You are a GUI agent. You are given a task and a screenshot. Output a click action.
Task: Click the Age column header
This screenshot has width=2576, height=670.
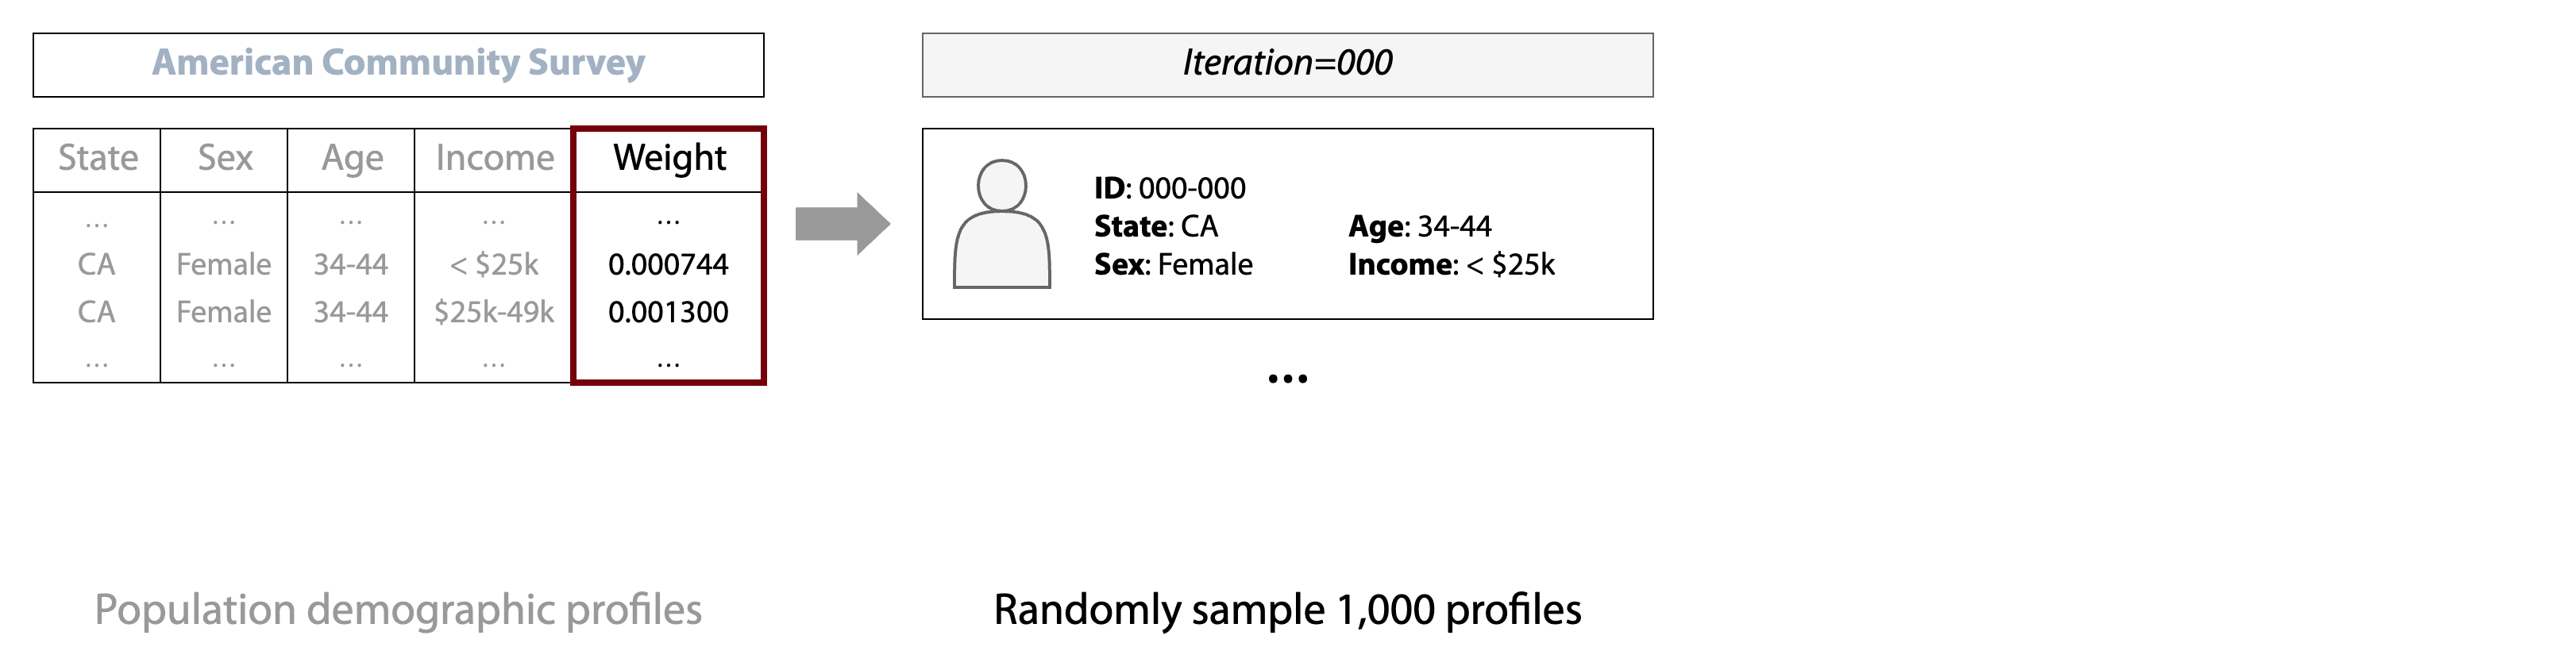[351, 158]
